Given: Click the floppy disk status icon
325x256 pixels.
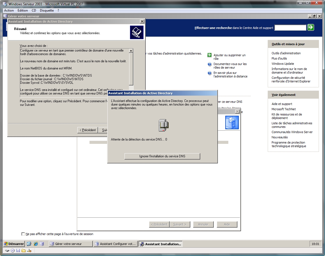Looking at the screenshot, I should pyautogui.click(x=18, y=250).
